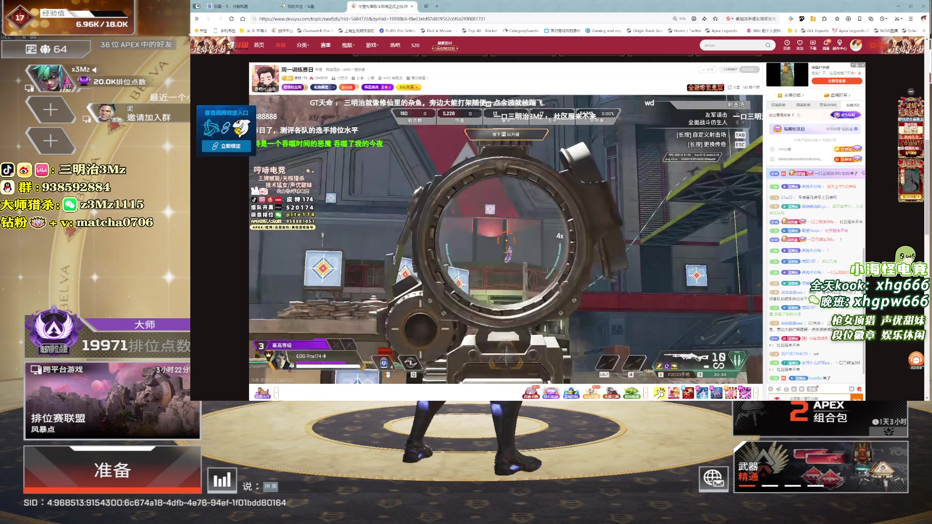Viewport: 932px width, 524px height.
Task: Click the 举报 report link beside the title
Action: (318, 70)
